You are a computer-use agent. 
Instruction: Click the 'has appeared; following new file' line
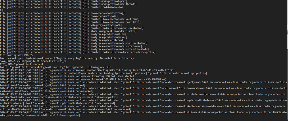pyautogui.click(x=55, y=67)
